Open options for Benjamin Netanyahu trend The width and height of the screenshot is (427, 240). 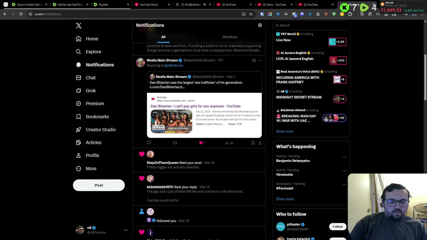pyautogui.click(x=344, y=157)
